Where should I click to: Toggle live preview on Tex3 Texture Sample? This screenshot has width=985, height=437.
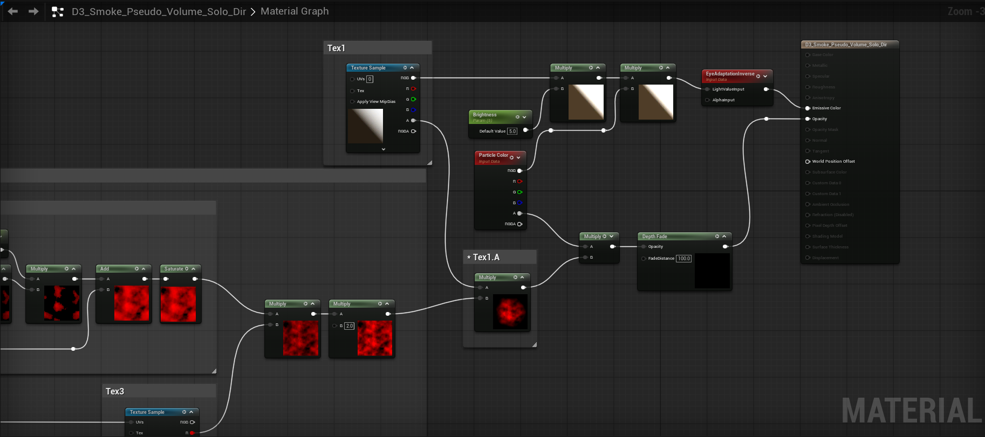tap(184, 412)
